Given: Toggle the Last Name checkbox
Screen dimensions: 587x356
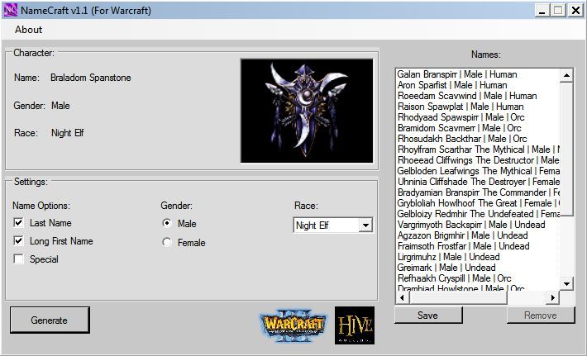Looking at the screenshot, I should [18, 222].
